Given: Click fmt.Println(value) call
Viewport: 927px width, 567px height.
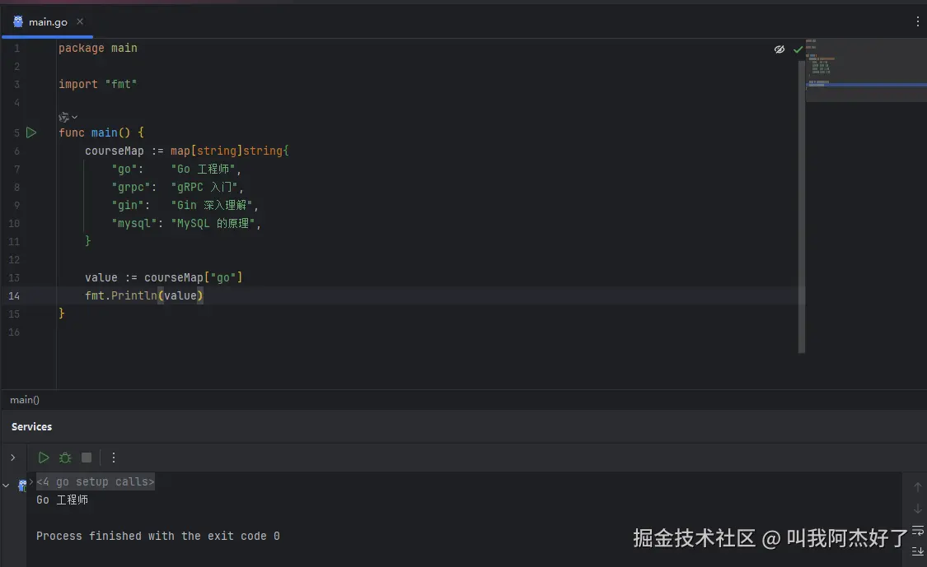Looking at the screenshot, I should (143, 296).
